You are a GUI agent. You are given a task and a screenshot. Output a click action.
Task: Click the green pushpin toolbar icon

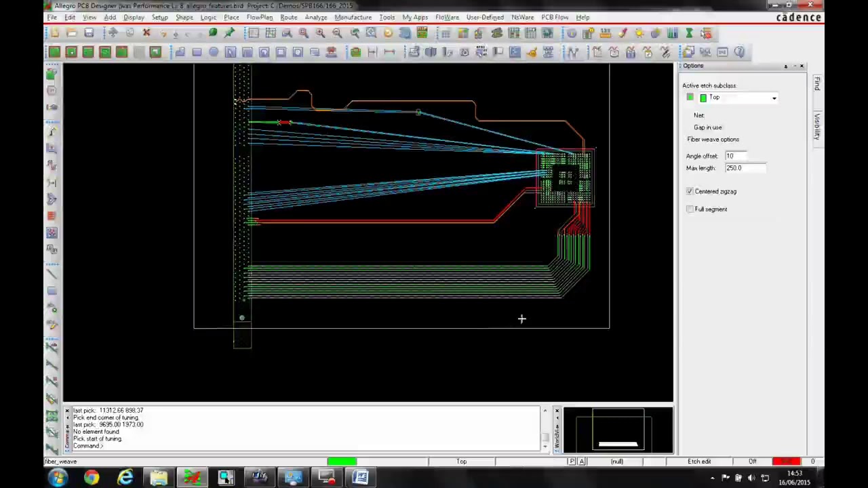(x=229, y=33)
